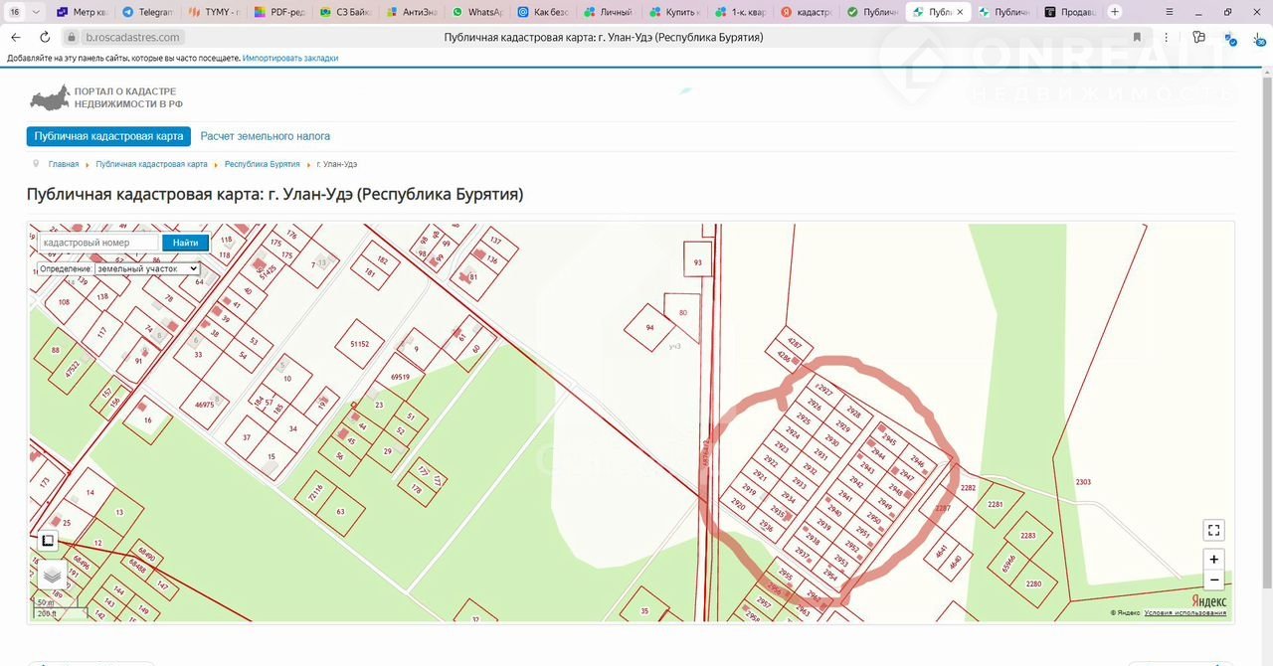The image size is (1273, 666).
Task: Go back to previous page
Action: click(16, 37)
